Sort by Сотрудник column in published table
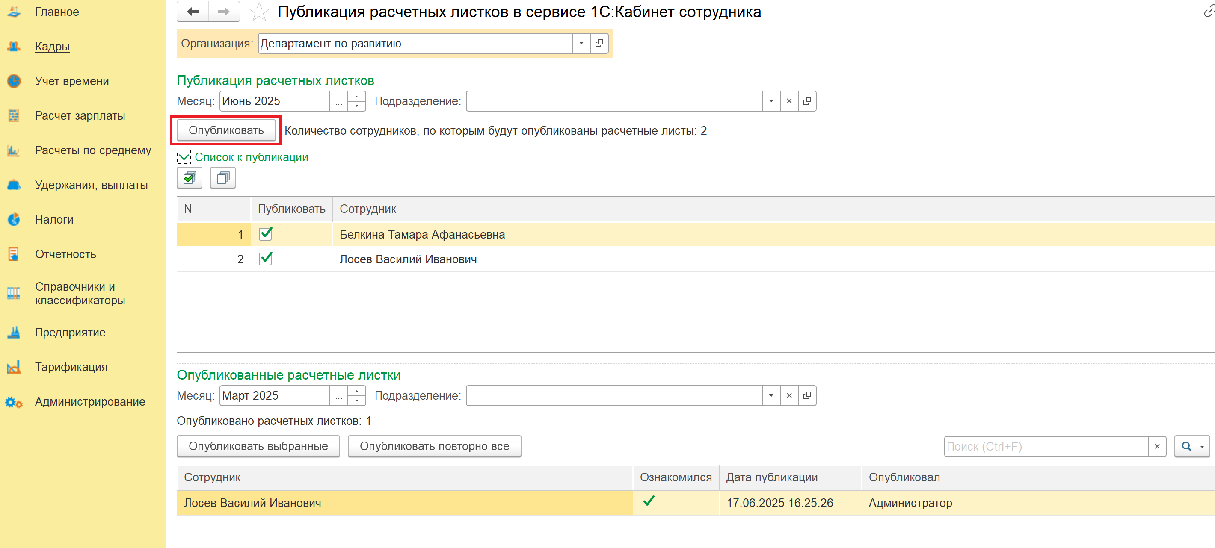 click(405, 477)
